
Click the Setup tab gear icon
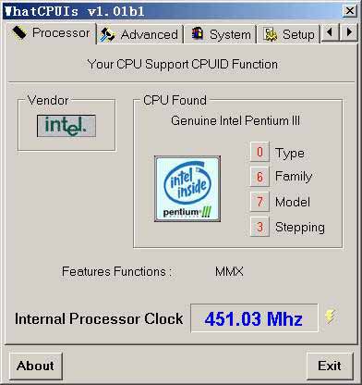(x=271, y=34)
